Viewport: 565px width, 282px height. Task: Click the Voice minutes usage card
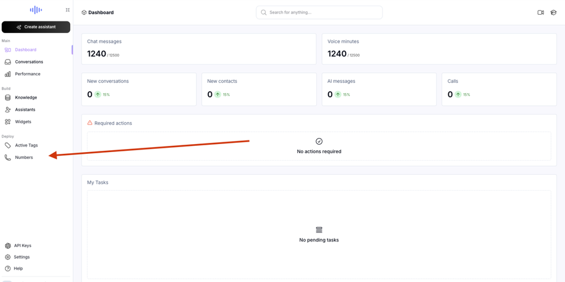[x=439, y=49]
